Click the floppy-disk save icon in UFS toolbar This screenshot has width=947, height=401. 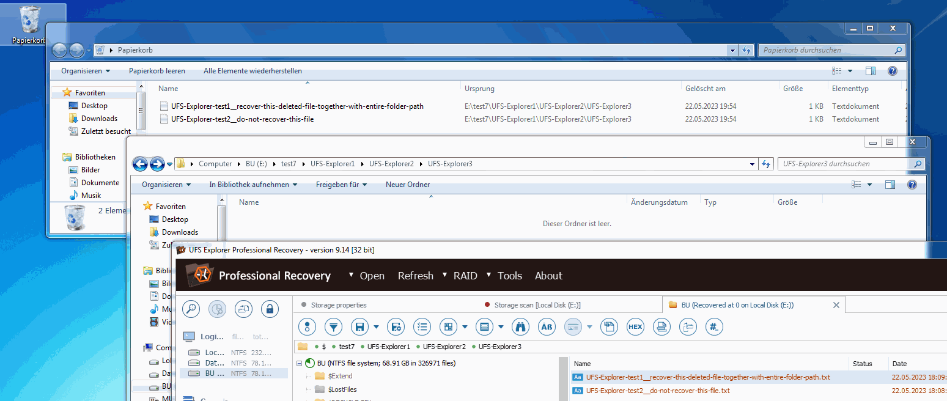[360, 327]
